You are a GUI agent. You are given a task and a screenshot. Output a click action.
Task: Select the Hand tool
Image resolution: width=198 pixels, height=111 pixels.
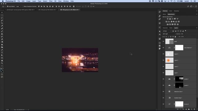coord(2,60)
